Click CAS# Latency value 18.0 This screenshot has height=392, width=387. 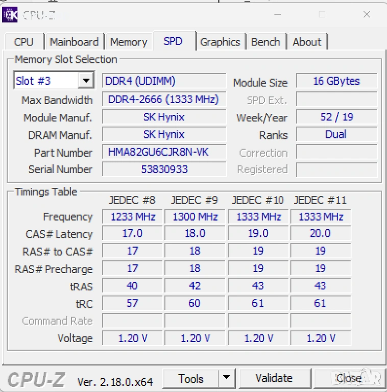[195, 233]
